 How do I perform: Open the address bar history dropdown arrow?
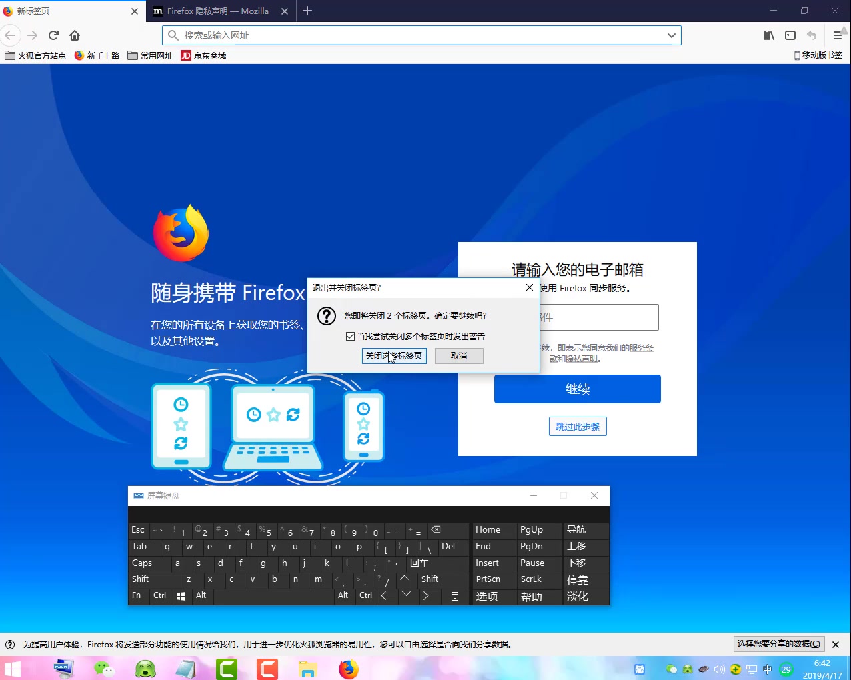672,35
